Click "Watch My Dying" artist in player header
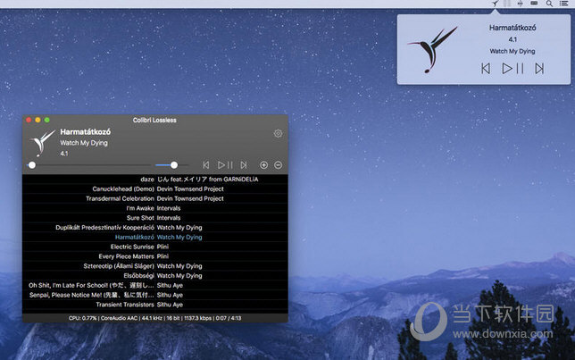 84,143
